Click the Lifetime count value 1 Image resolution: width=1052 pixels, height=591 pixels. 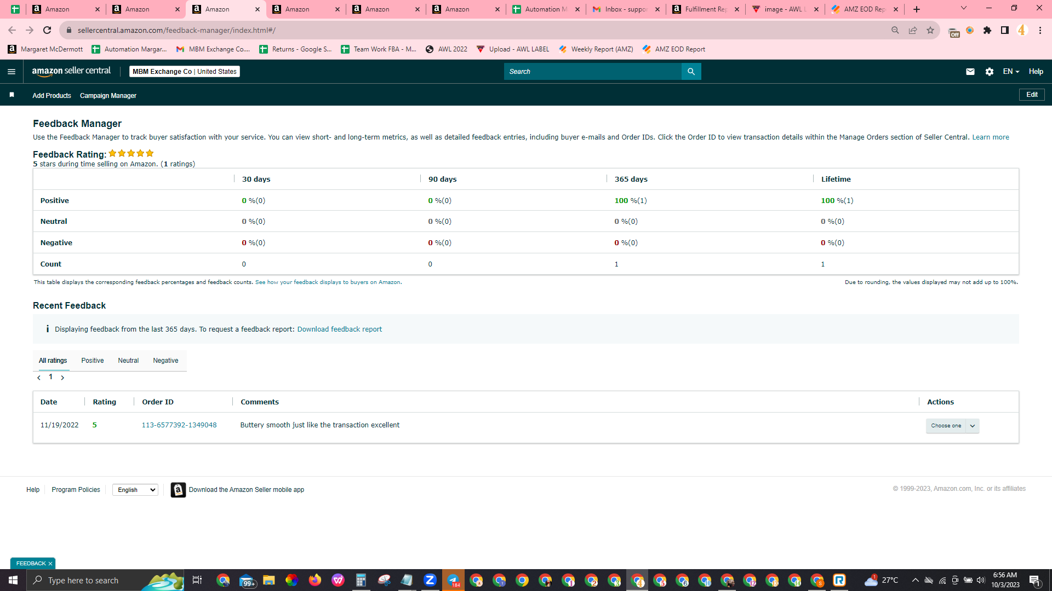[x=822, y=264]
